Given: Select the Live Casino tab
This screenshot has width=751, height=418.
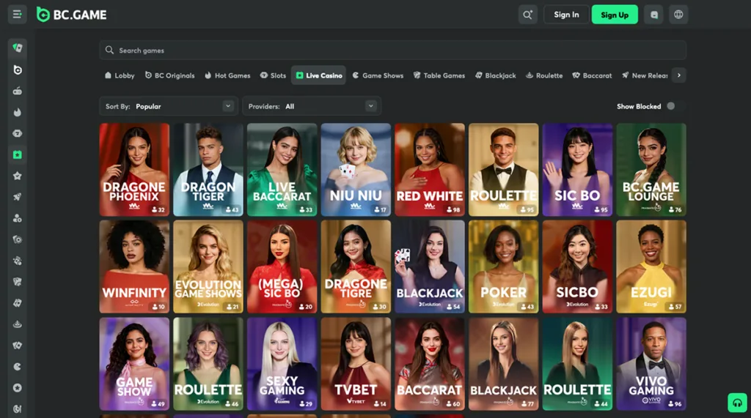Looking at the screenshot, I should [x=318, y=75].
